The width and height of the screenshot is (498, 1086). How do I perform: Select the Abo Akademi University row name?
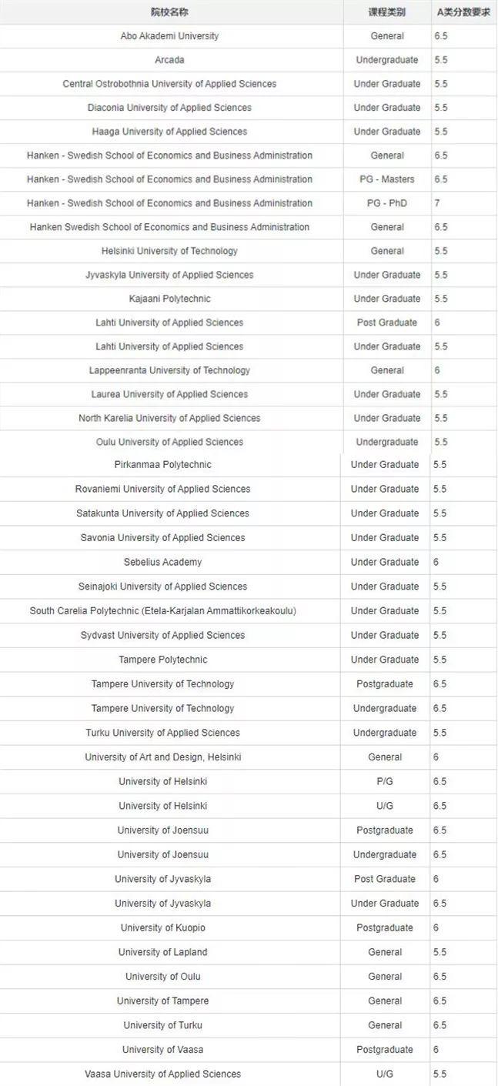[169, 36]
